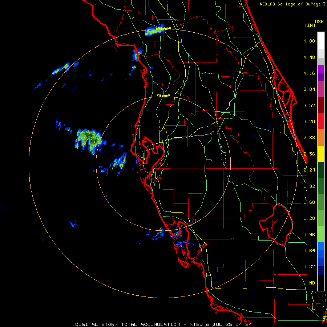Image resolution: width=327 pixels, height=327 pixels.
Task: Click the 100 NMI range ring label
Action: 163,29
